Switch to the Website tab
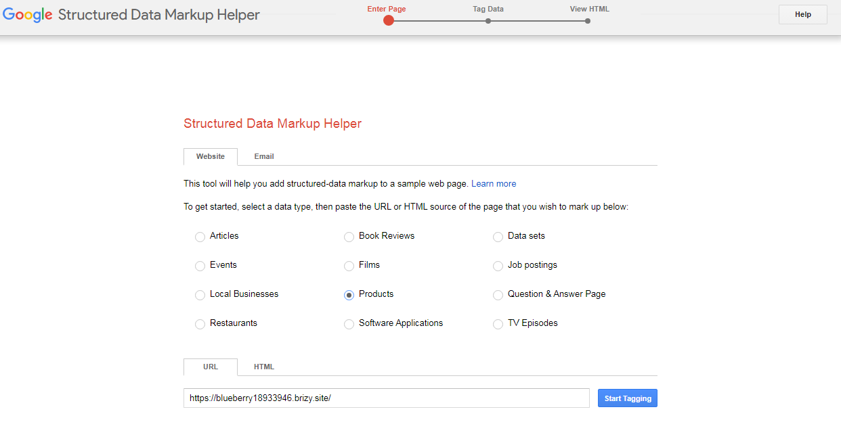This screenshot has height=443, width=841. point(211,156)
